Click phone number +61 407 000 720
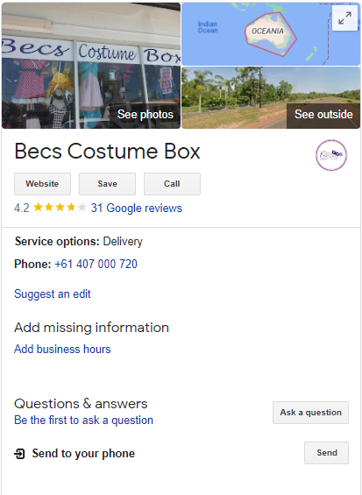The width and height of the screenshot is (362, 495). tap(96, 264)
